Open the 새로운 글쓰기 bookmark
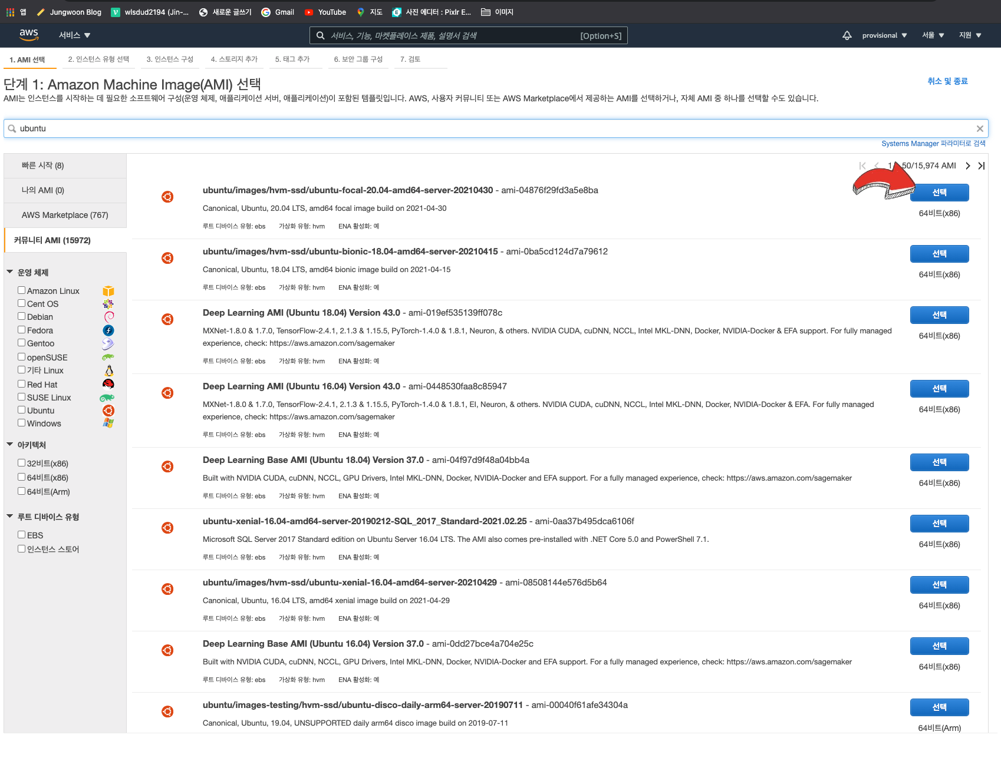The height and width of the screenshot is (771, 1001). [x=225, y=12]
